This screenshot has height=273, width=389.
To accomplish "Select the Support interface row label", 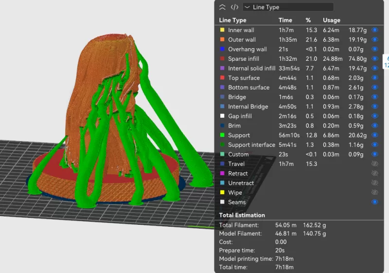I will [251, 145].
